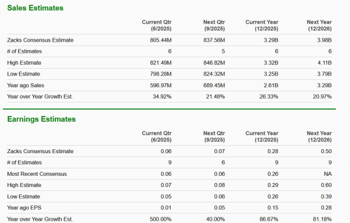This screenshot has height=223, width=350.
Task: Click Low Estimate label in Earnings table
Action: coord(24,197)
